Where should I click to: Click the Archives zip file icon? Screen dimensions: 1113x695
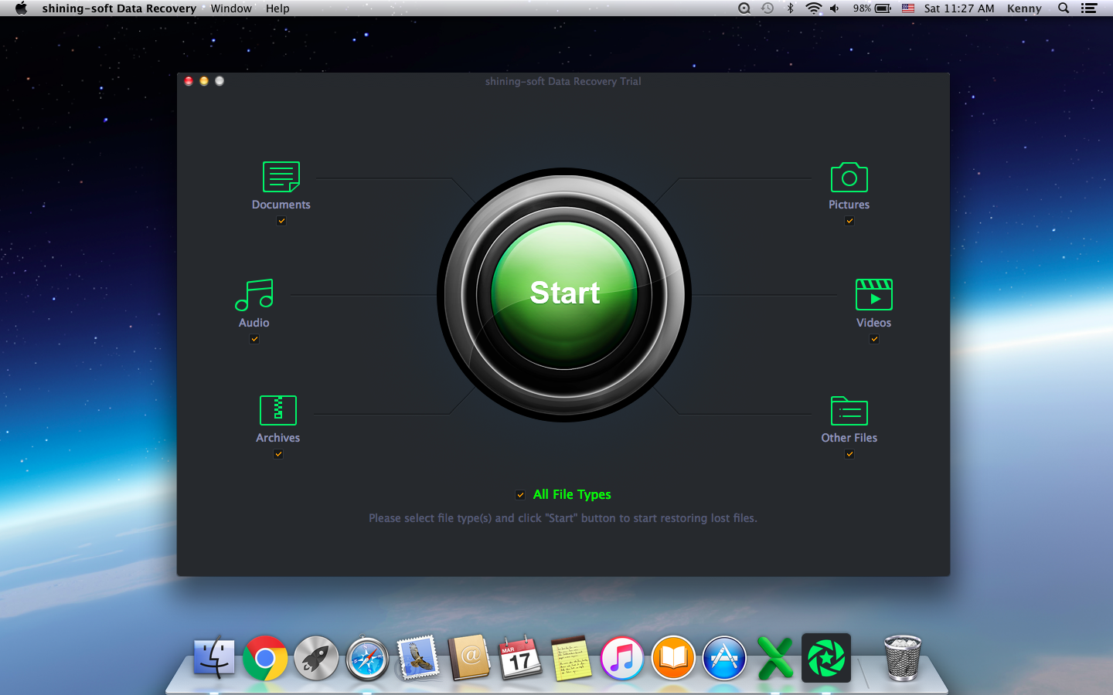pyautogui.click(x=277, y=410)
